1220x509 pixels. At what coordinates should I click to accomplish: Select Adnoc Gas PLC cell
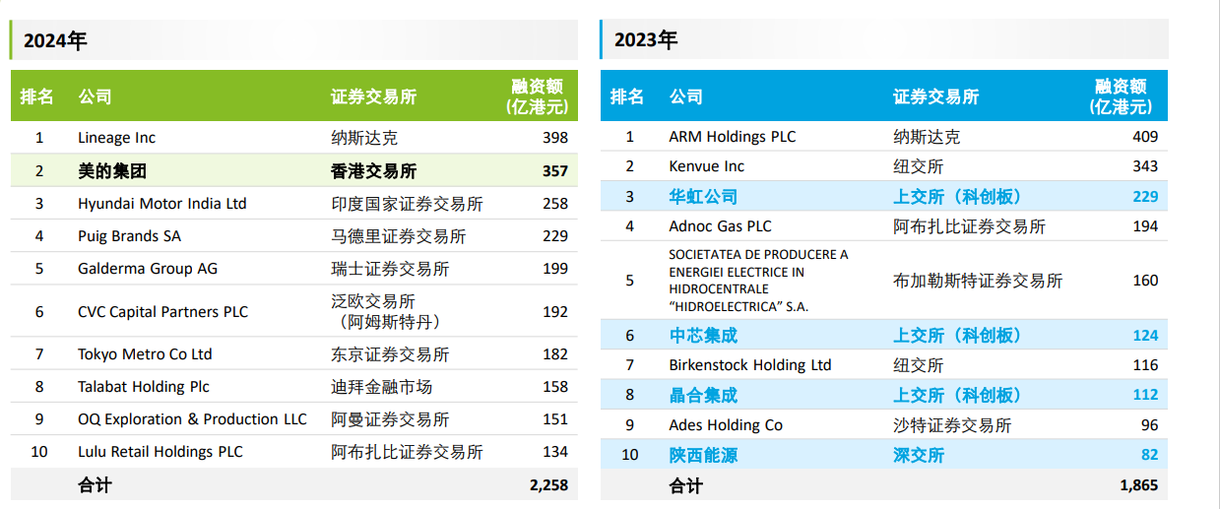720,226
